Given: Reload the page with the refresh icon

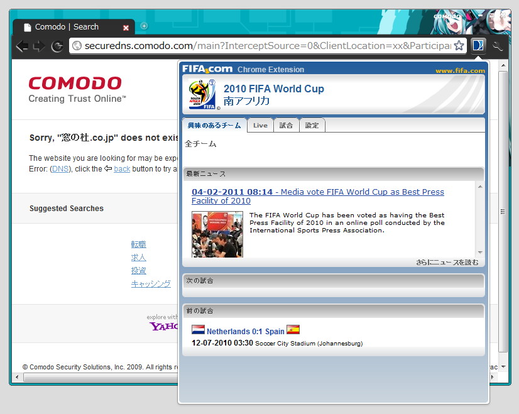Looking at the screenshot, I should pyautogui.click(x=58, y=46).
